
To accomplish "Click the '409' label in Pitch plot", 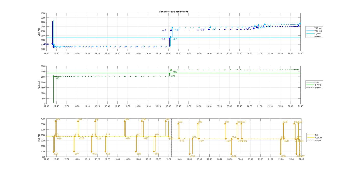I will pyautogui.click(x=175, y=72).
